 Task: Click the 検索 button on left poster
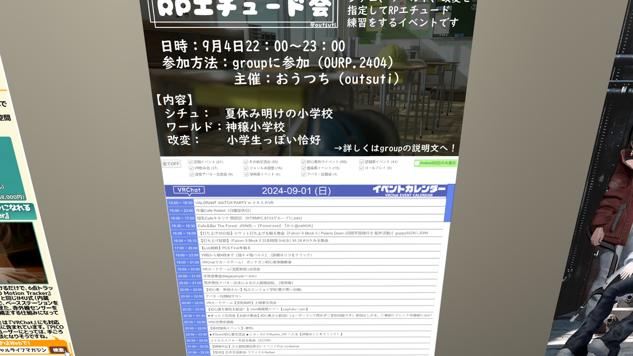point(59,350)
